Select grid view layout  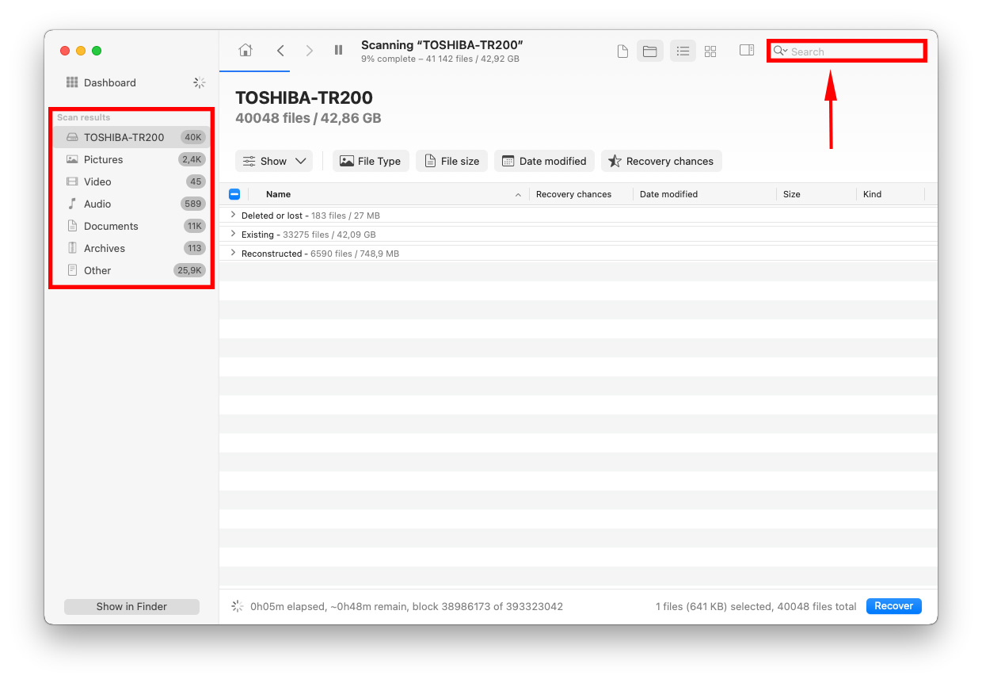click(710, 52)
